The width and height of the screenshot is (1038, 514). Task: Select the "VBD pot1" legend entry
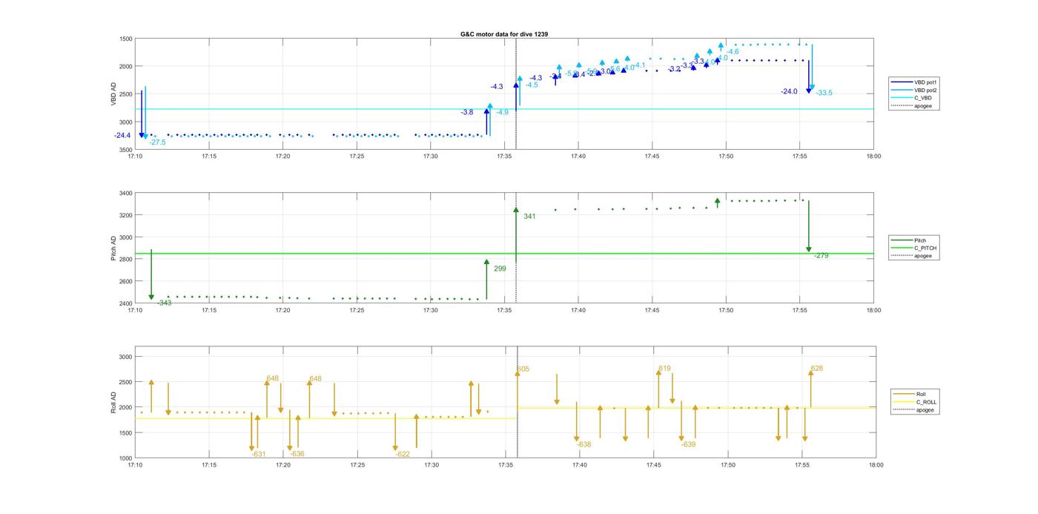(x=913, y=82)
